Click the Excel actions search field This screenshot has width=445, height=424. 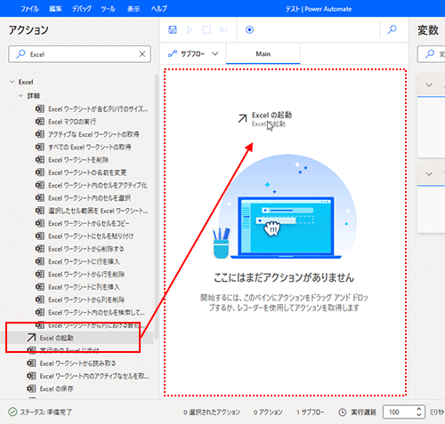pos(79,54)
